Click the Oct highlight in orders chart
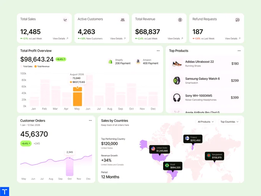Image resolution: width=261 pixels, height=196 pixels. point(69,166)
